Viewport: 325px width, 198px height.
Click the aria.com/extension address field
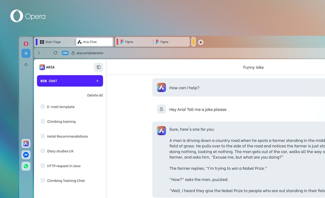(x=90, y=53)
